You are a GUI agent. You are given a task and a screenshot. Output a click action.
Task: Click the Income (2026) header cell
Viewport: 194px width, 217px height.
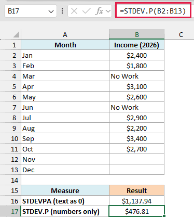pyautogui.click(x=137, y=45)
